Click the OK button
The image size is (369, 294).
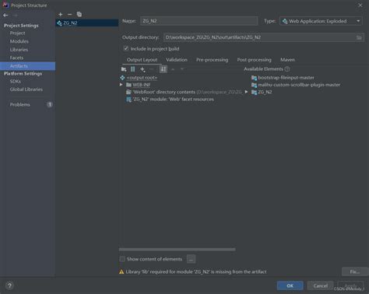pos(290,285)
